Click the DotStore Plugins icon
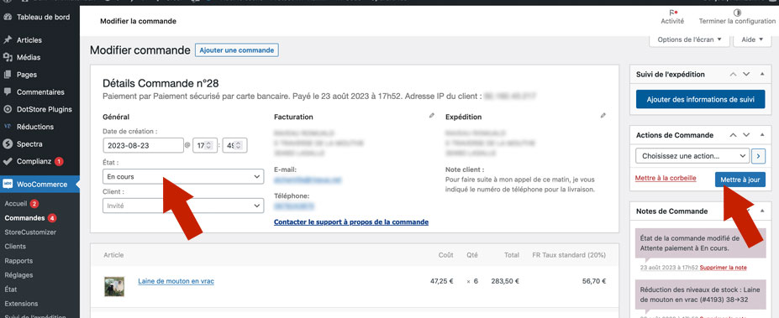The width and height of the screenshot is (779, 318). 8,110
